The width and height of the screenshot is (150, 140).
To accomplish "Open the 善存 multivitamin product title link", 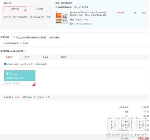I will coord(88,14).
